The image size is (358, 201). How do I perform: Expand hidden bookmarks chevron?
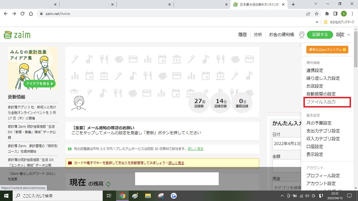point(317,22)
